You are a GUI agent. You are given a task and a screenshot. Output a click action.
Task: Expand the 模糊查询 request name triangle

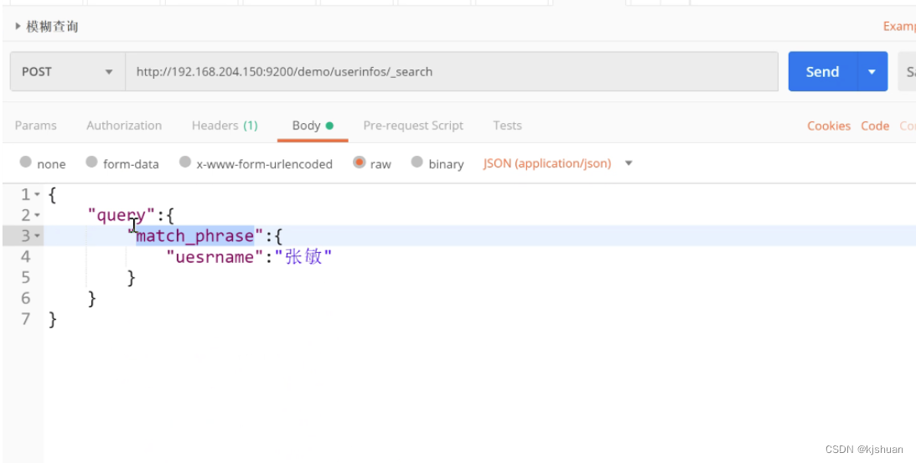click(18, 27)
